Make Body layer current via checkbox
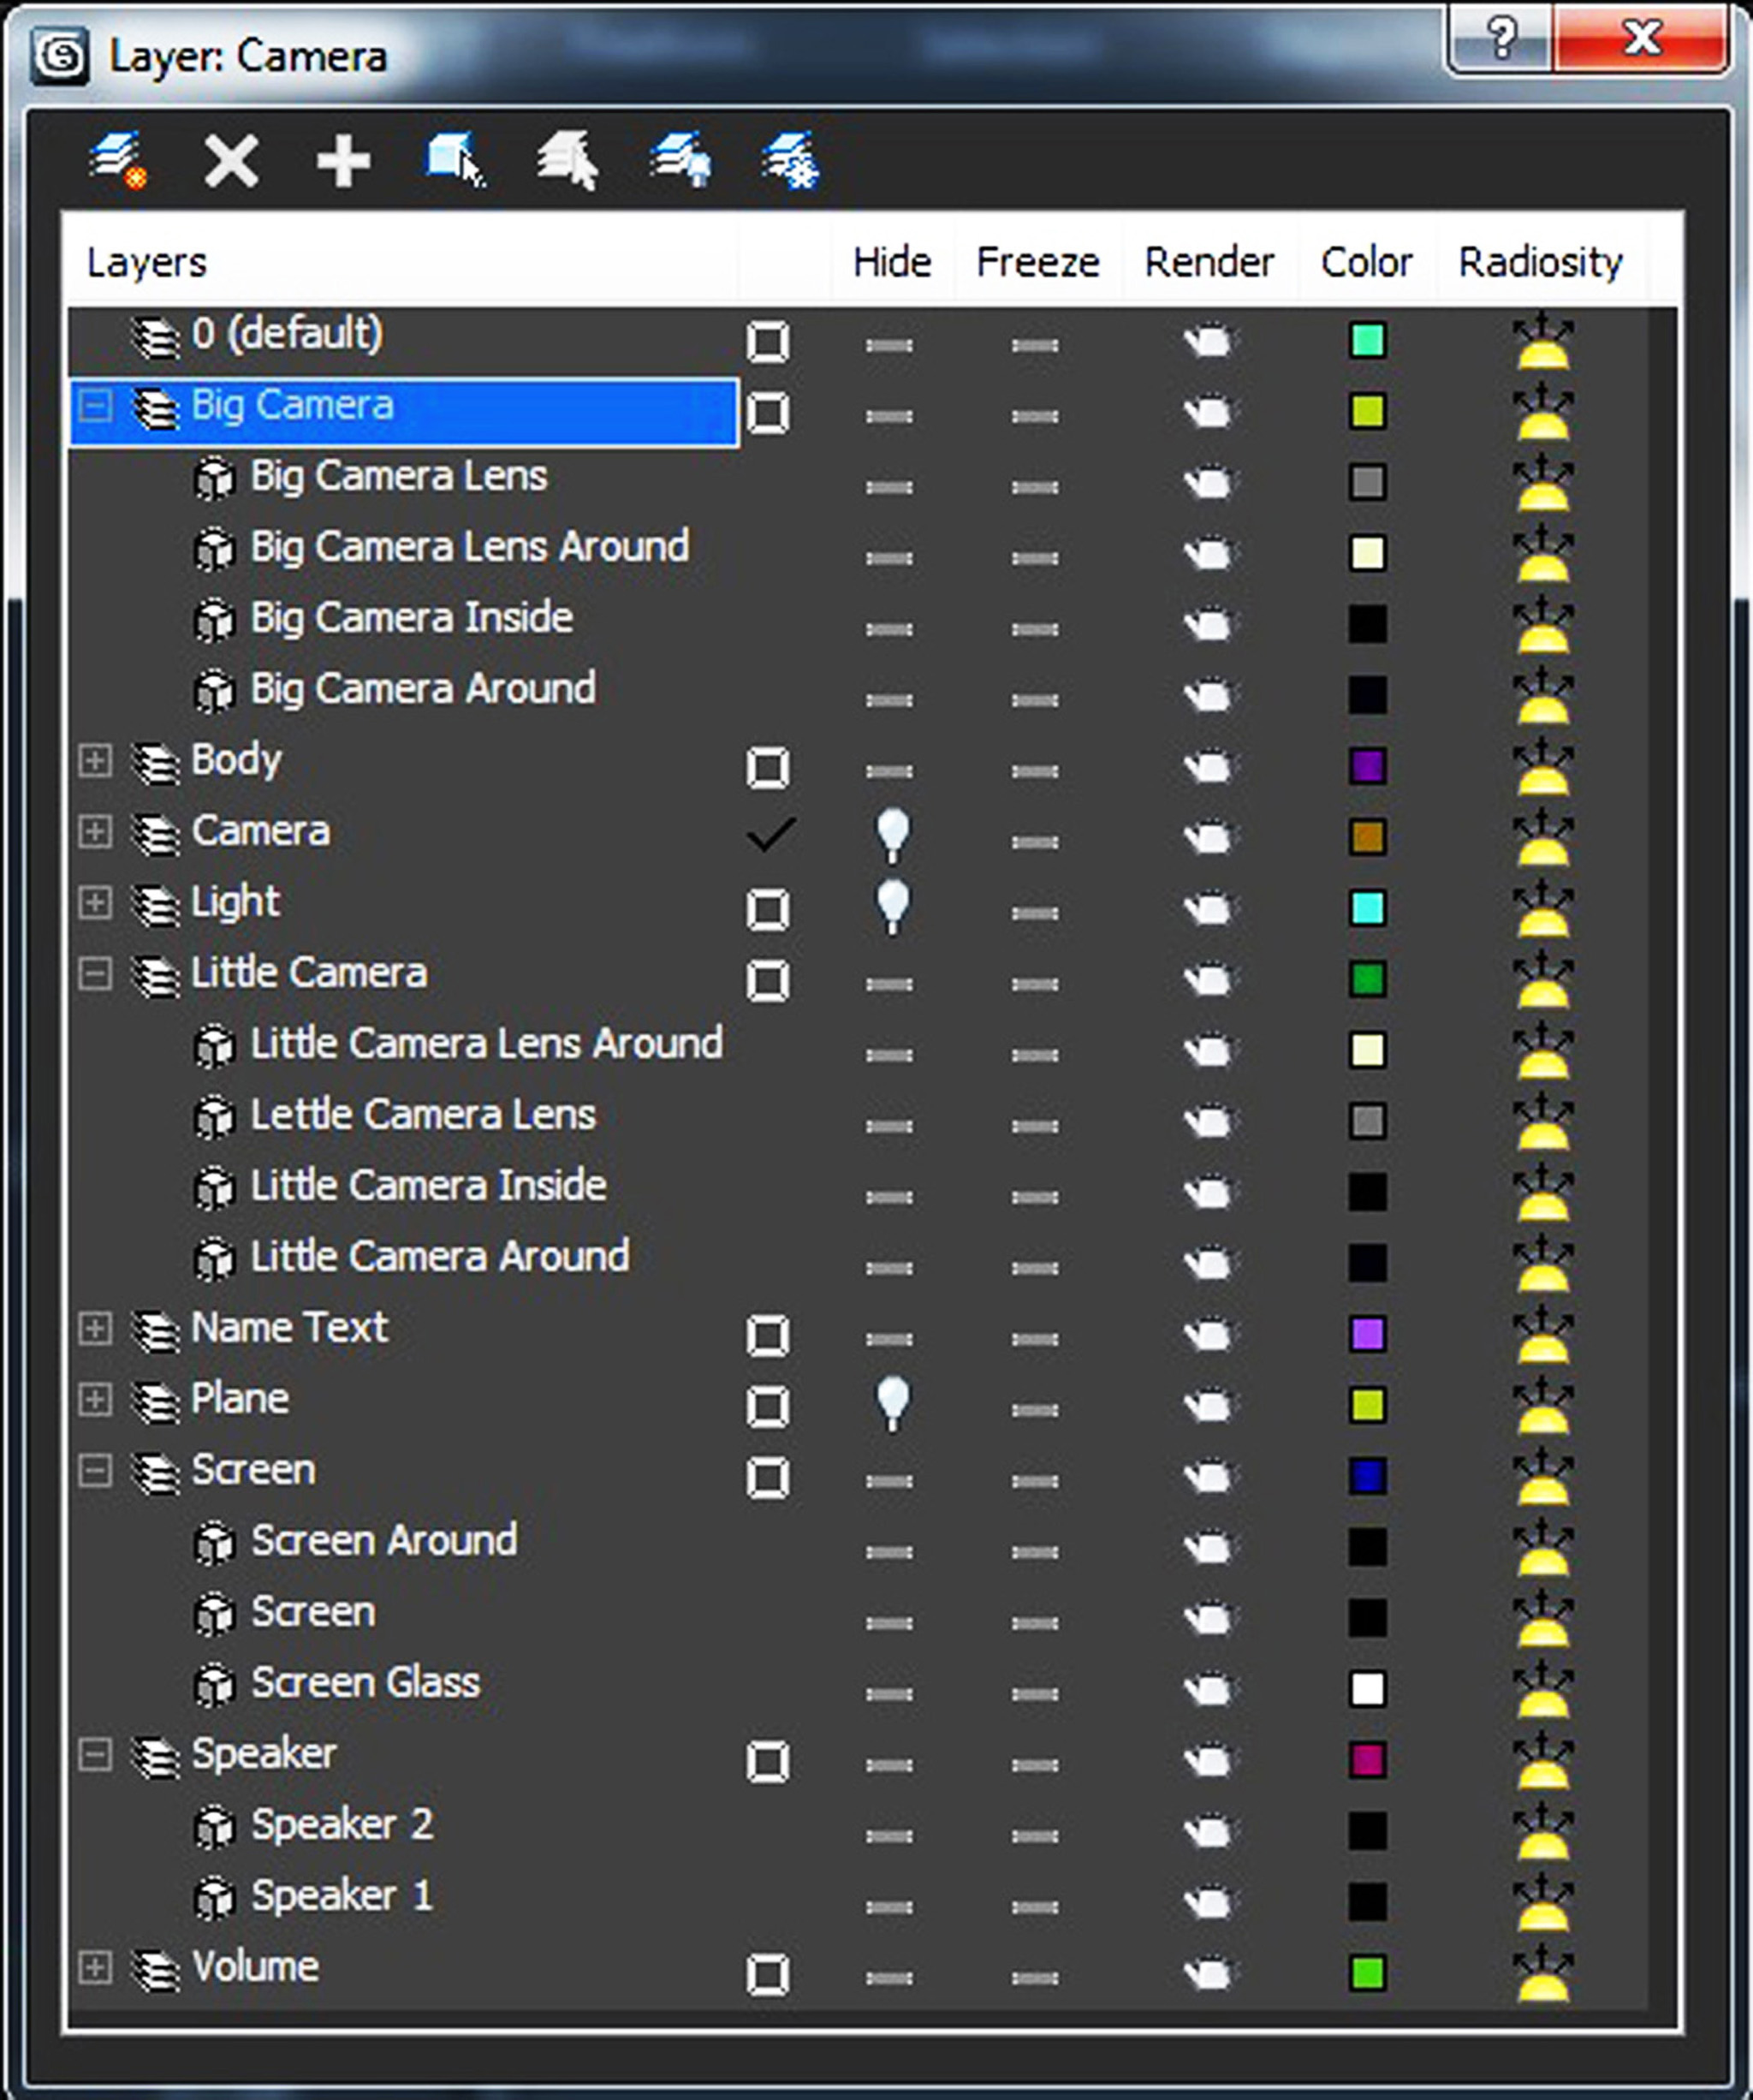Screen dimensions: 1753x2100 tap(767, 768)
